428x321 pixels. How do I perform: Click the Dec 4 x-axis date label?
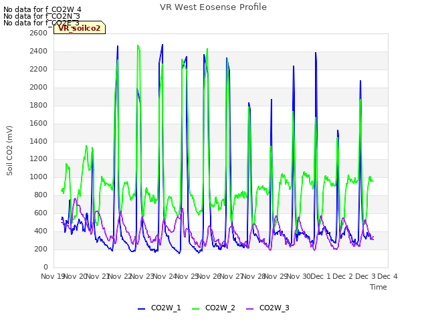click(x=388, y=276)
